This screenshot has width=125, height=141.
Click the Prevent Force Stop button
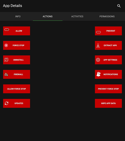(x=108, y=89)
